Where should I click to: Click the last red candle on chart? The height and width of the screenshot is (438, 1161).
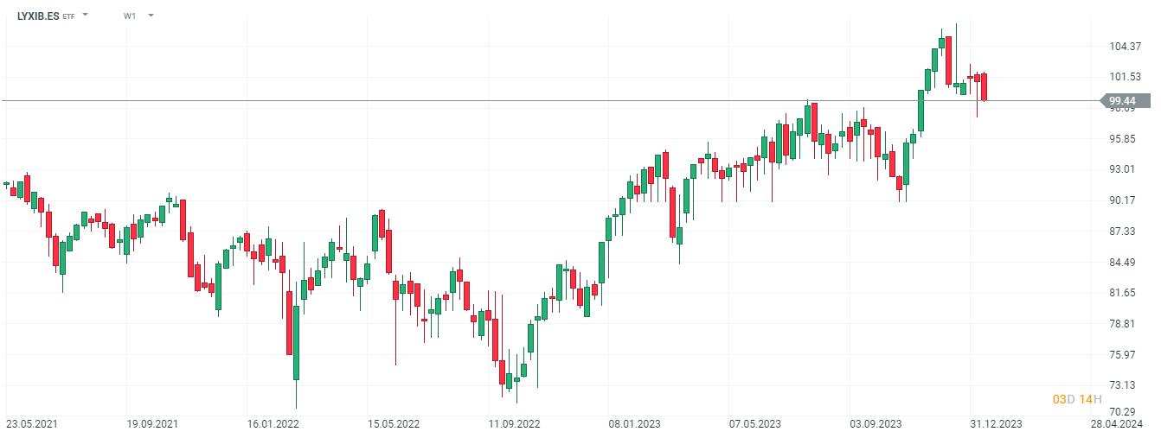coord(984,87)
